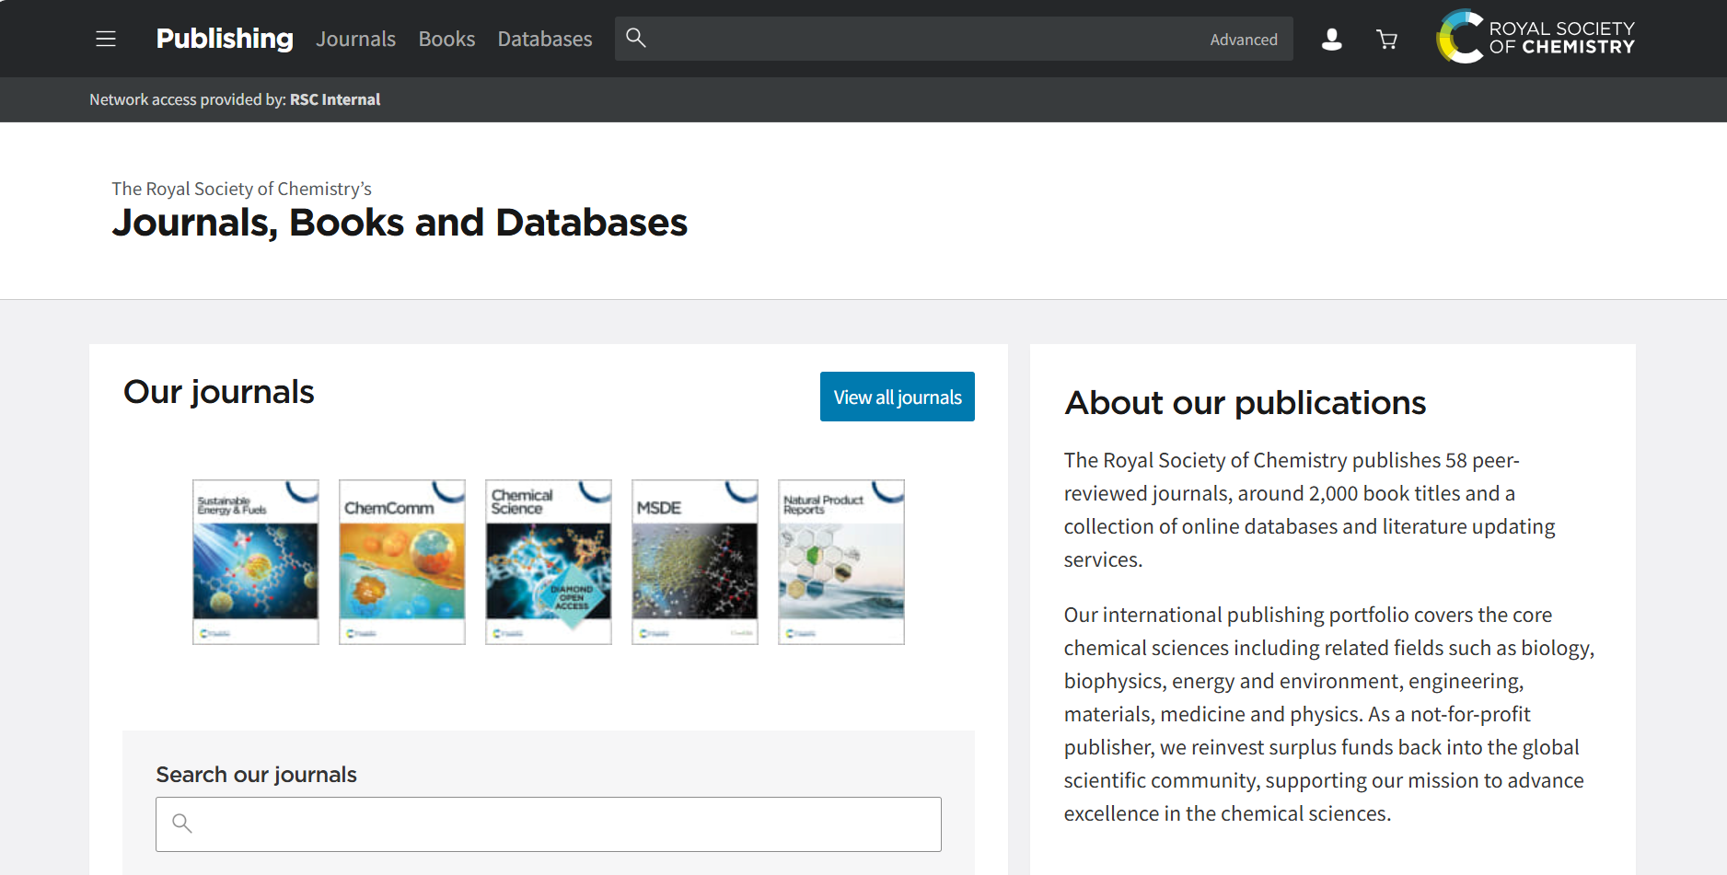This screenshot has height=875, width=1727.
Task: Open the hamburger navigation menu
Action: (106, 39)
